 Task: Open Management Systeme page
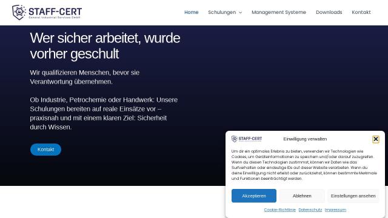pyautogui.click(x=279, y=12)
